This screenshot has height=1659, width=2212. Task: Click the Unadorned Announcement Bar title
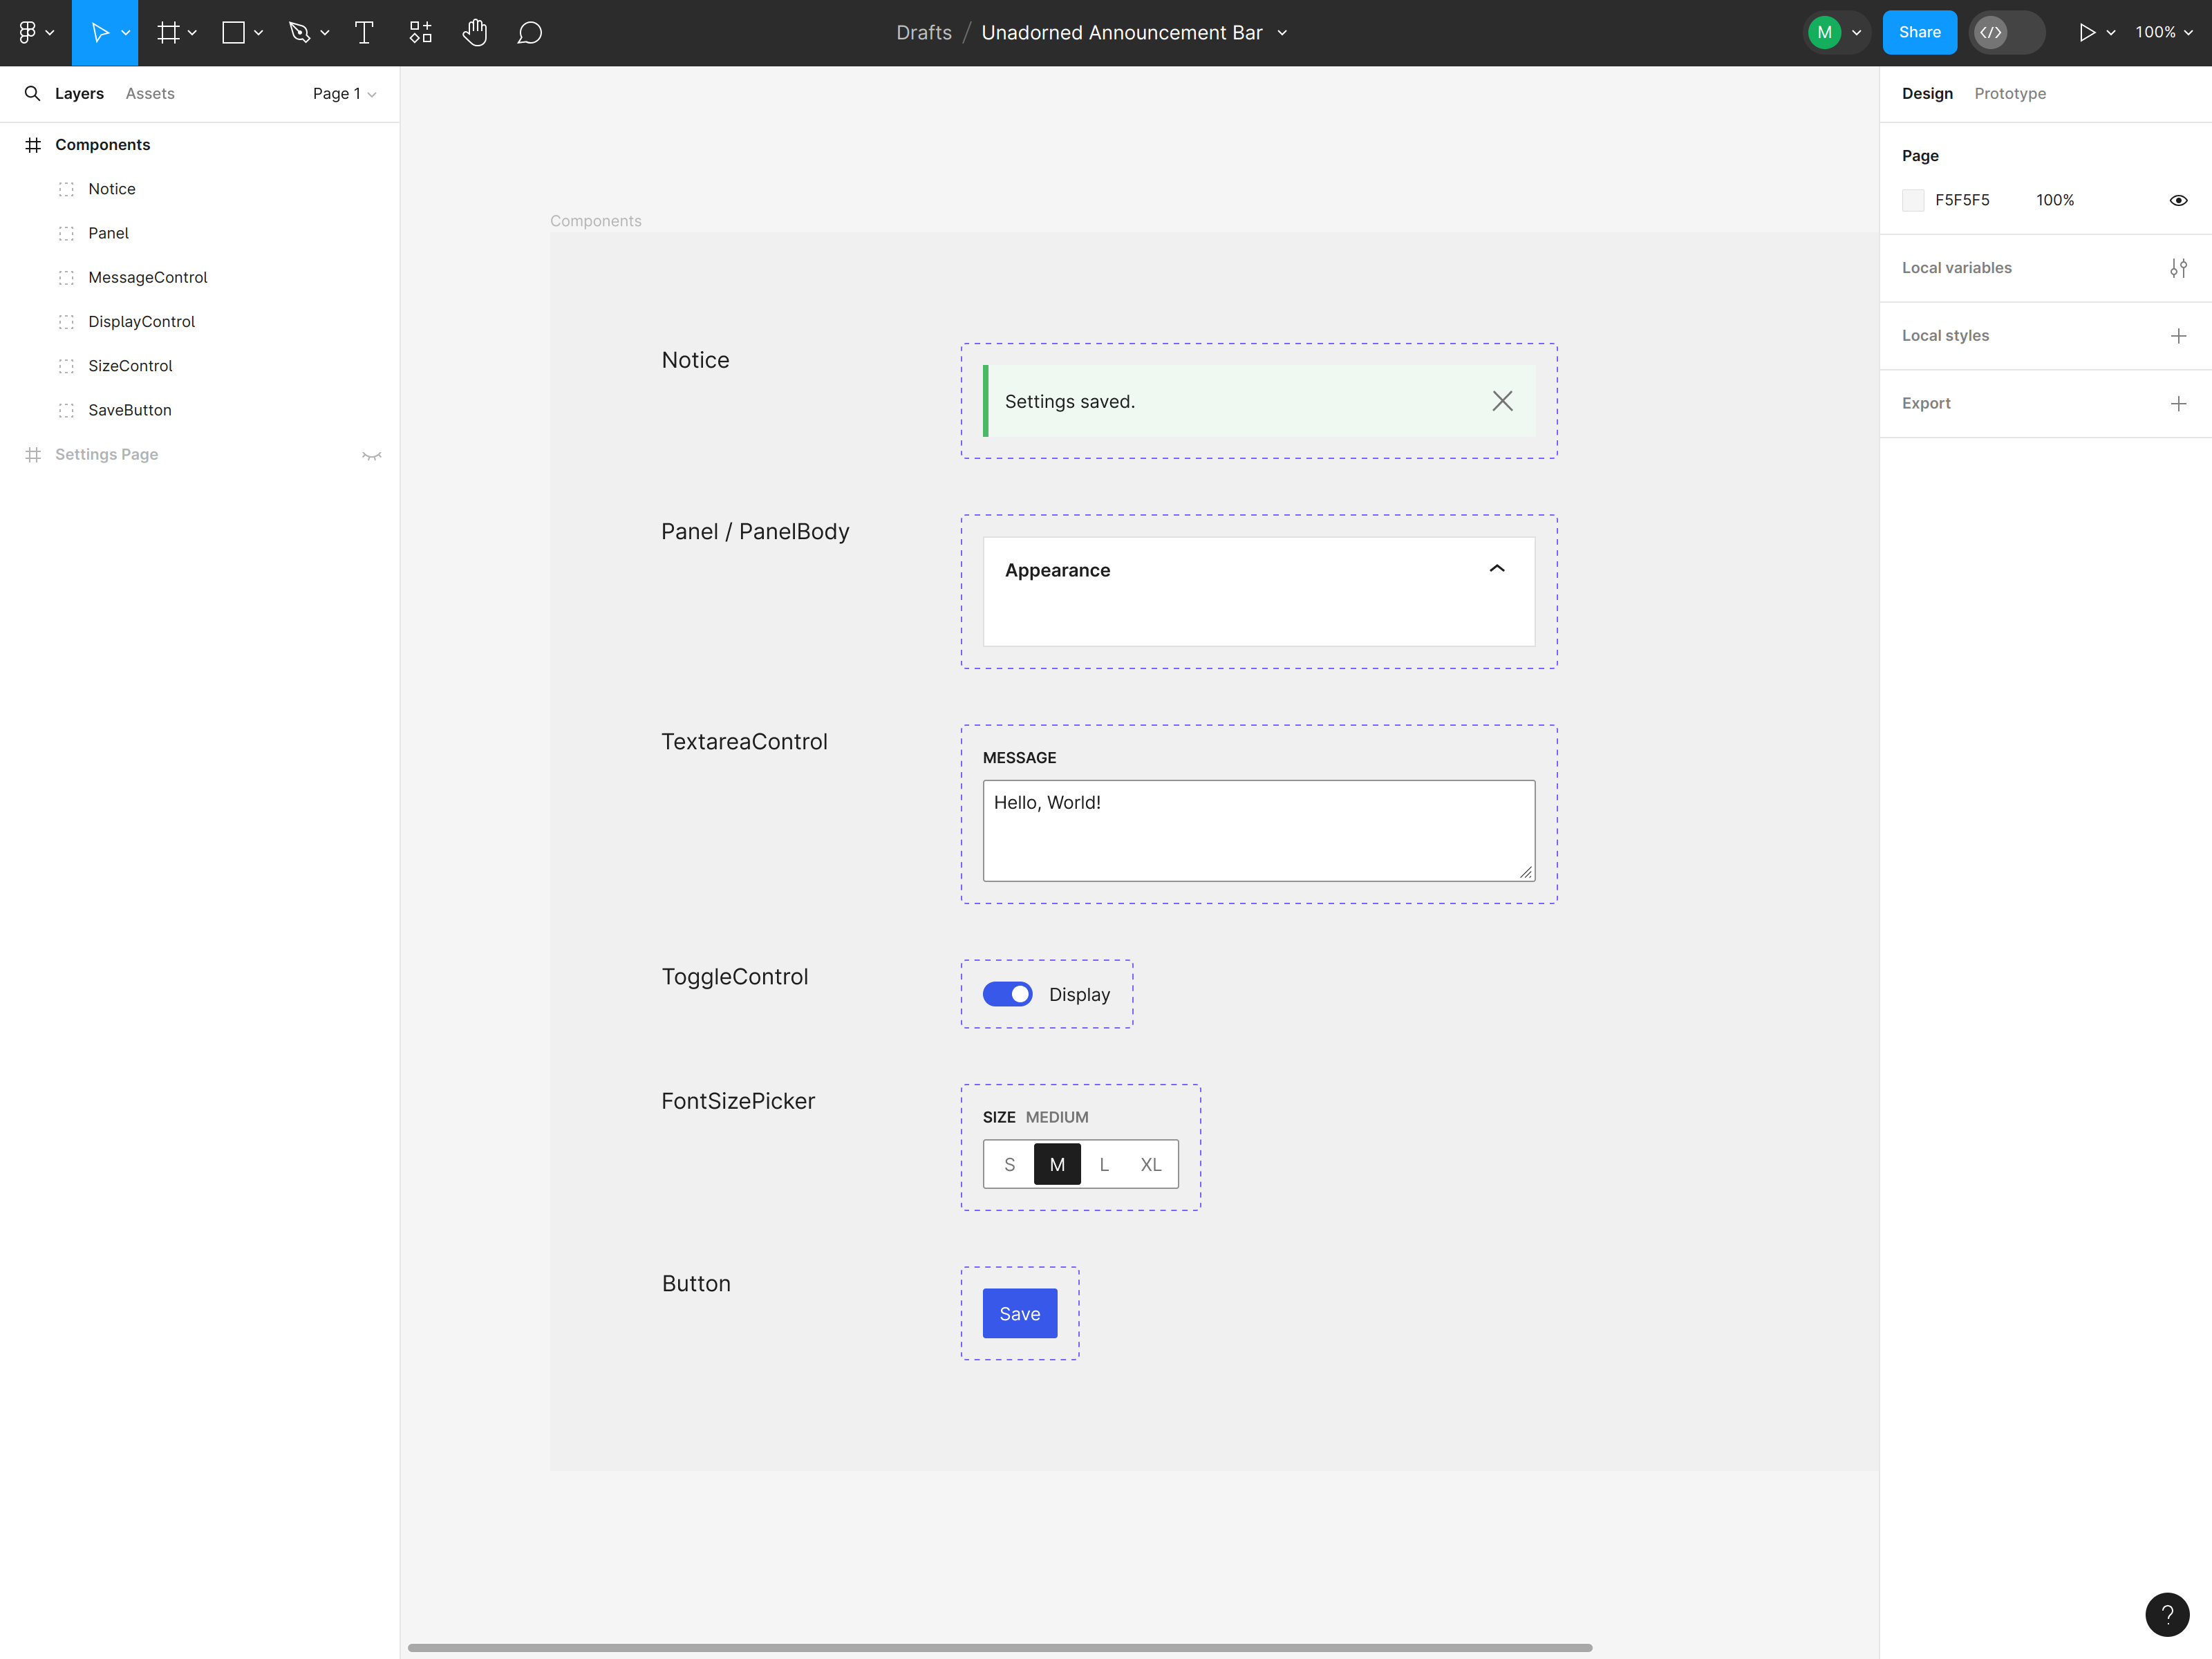tap(1122, 33)
